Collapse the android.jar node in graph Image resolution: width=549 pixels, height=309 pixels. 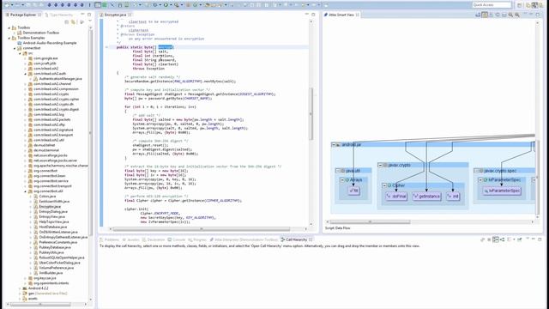[334, 144]
